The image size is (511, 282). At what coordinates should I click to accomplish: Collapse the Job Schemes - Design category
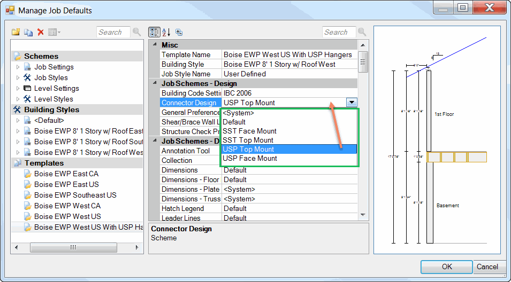[155, 83]
